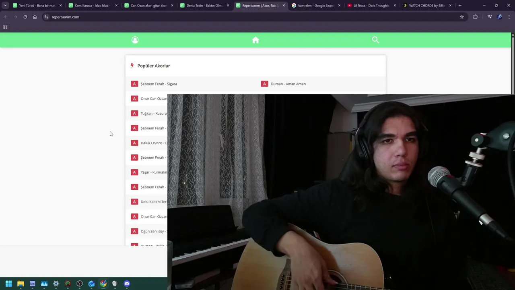Open Şebnem Ferah - Sigara chords
The height and width of the screenshot is (290, 515).
pos(159,84)
